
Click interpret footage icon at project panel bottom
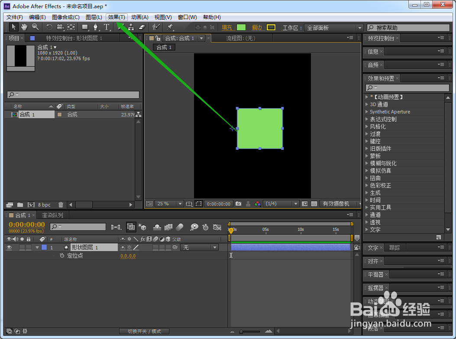pyautogui.click(x=9, y=205)
